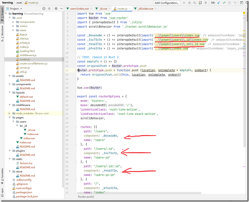The width and height of the screenshot is (249, 202).
Task: Click the locate target icon in Project panel
Action: (44, 9)
